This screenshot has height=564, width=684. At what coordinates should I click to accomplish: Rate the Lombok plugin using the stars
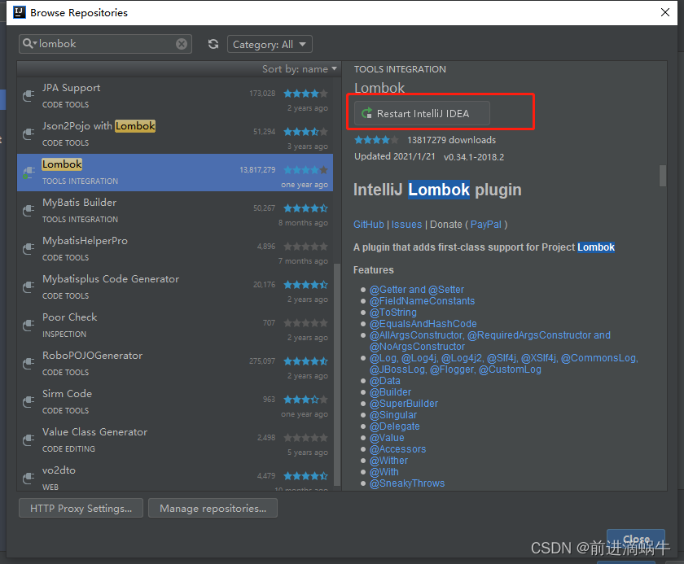pyautogui.click(x=375, y=138)
